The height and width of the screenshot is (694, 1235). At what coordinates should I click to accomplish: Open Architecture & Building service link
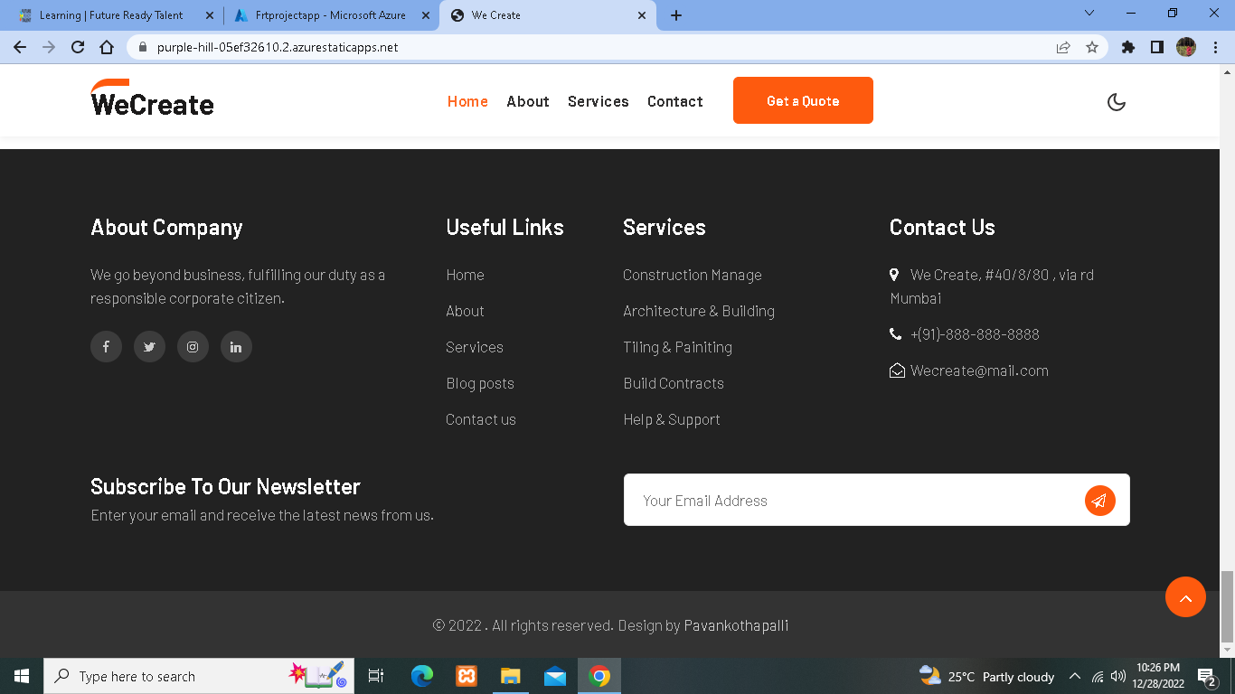point(699,311)
